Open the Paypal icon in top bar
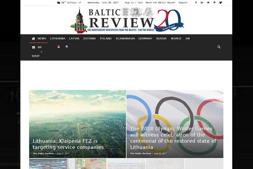 pyautogui.click(x=215, y=3)
